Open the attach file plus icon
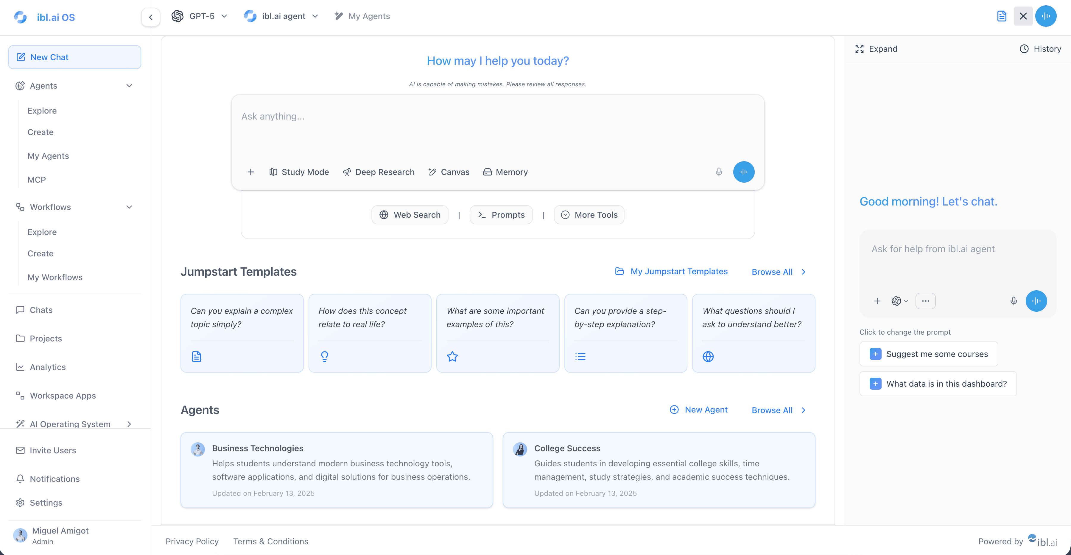1071x555 pixels. (x=251, y=172)
